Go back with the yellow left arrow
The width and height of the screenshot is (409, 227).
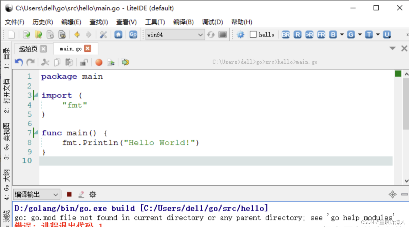77,34
